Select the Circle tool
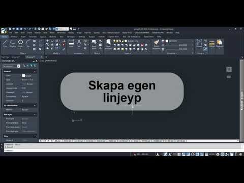 coord(20,43)
